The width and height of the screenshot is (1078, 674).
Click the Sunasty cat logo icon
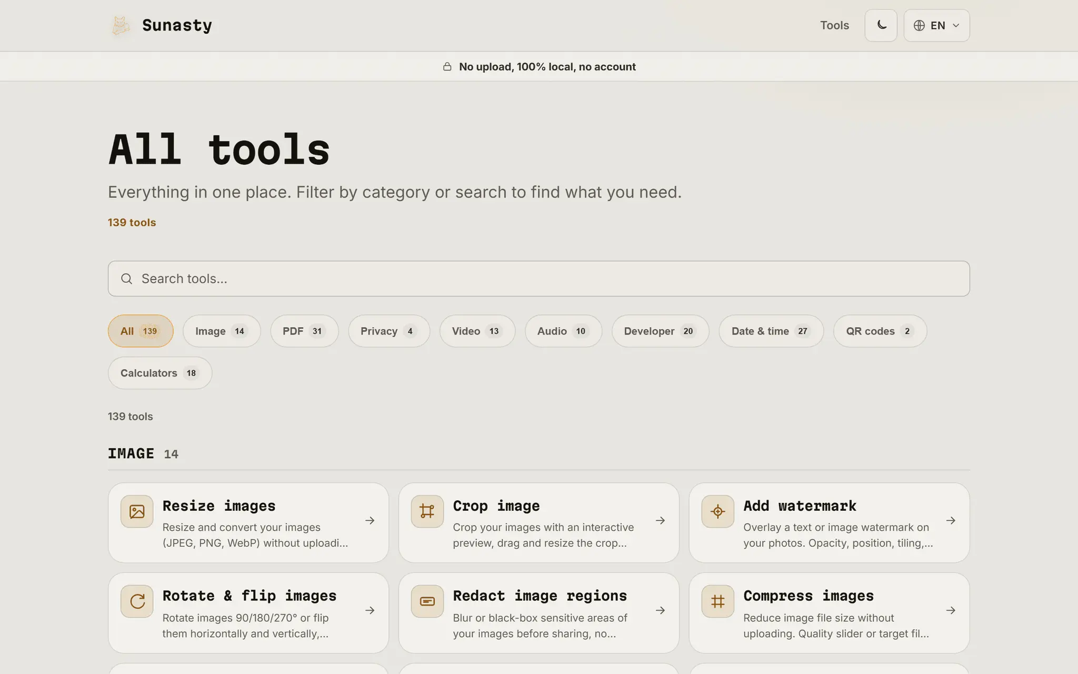(x=121, y=25)
